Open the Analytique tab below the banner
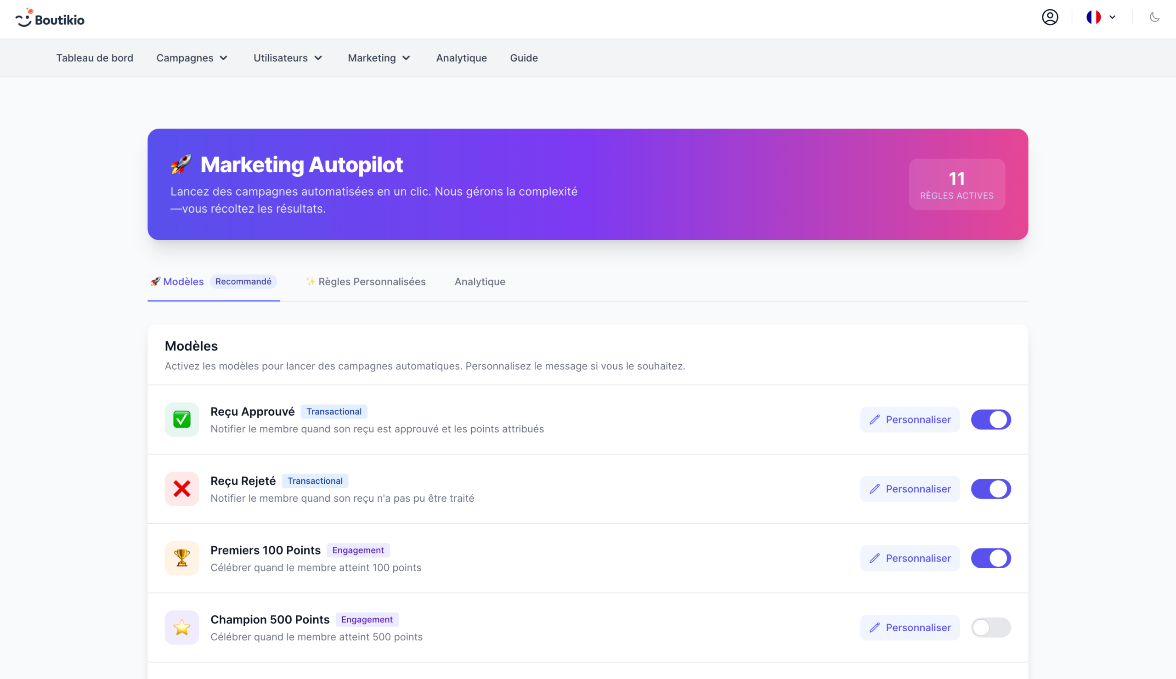Image resolution: width=1176 pixels, height=679 pixels. tap(480, 282)
